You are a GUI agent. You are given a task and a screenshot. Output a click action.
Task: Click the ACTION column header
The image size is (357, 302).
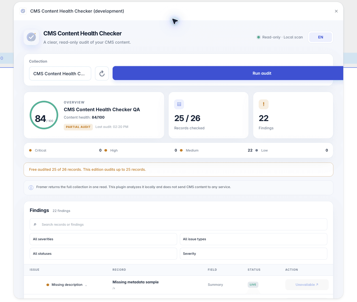292,270
